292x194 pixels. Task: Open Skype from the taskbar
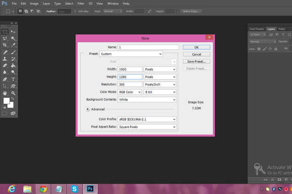pos(74,189)
